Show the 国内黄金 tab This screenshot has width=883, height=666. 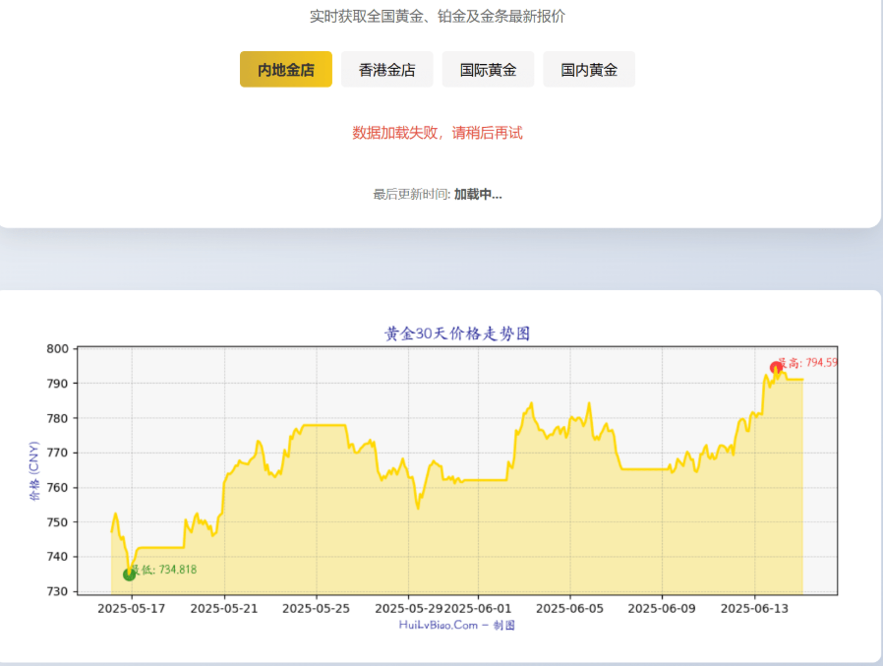pyautogui.click(x=589, y=69)
